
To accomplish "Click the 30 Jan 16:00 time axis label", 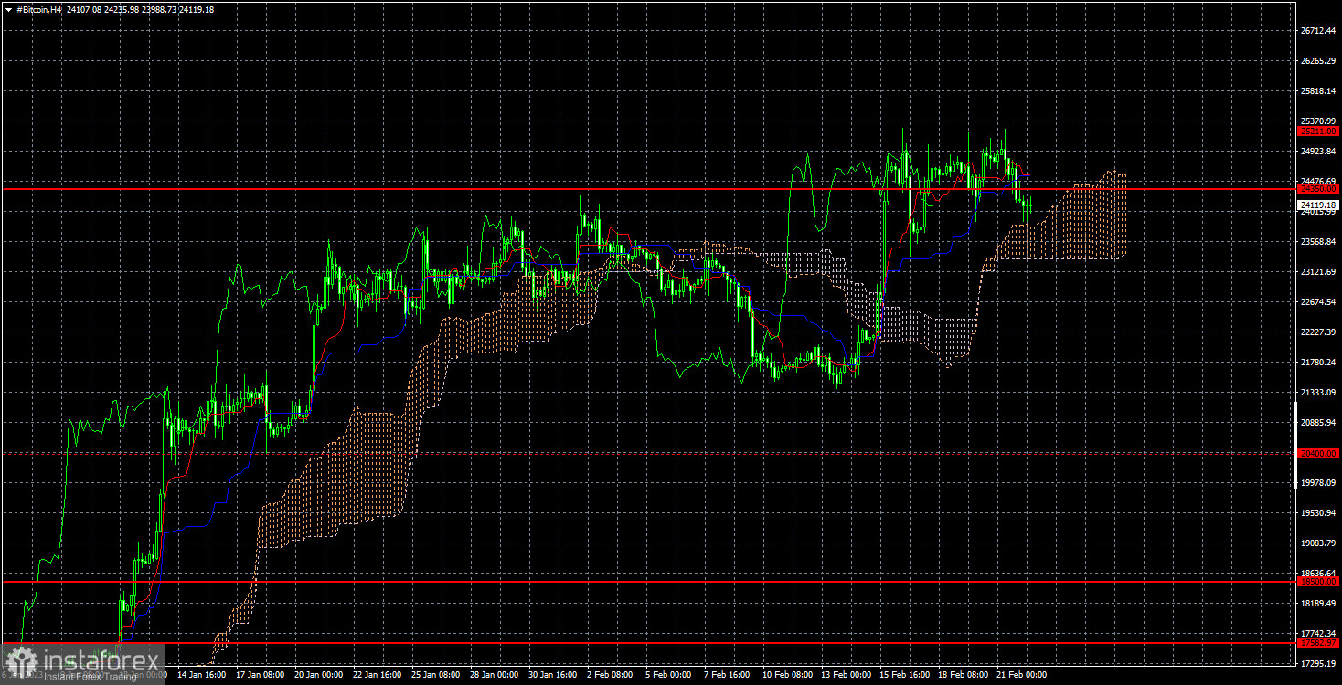I will coord(552,676).
